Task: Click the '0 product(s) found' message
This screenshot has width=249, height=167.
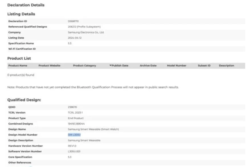Action: [x=21, y=75]
